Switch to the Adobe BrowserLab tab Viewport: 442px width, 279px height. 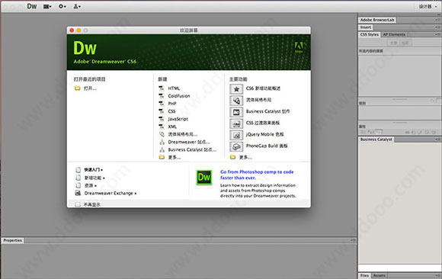click(377, 20)
